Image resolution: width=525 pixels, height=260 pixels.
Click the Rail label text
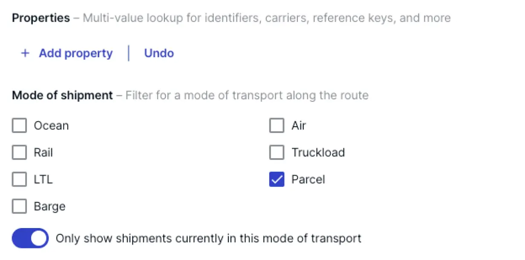(x=43, y=153)
